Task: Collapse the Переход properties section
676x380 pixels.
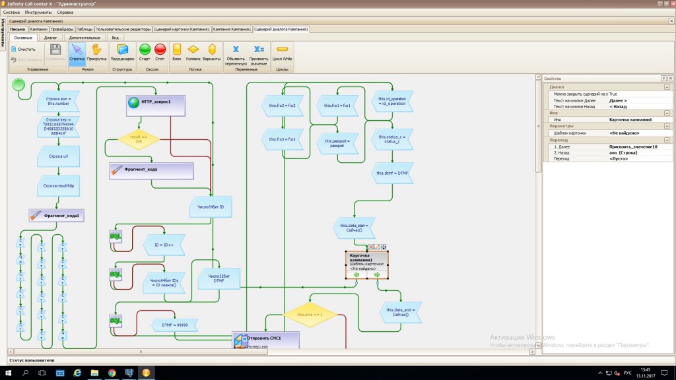Action: (667, 141)
